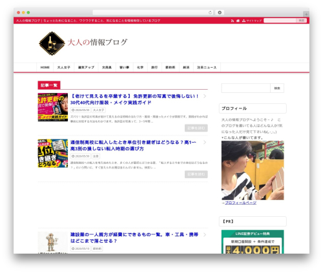
Task: Click the 大人の情報ブログ site title
Action: pos(98,42)
